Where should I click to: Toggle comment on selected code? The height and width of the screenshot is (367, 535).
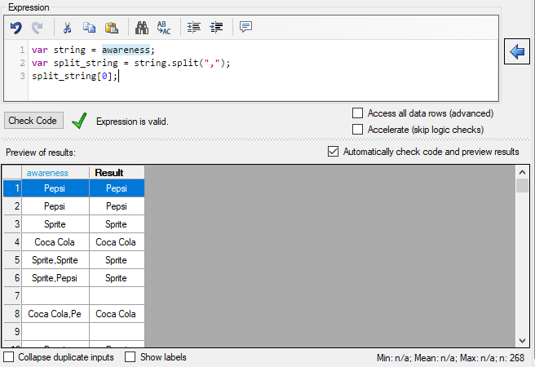pos(245,27)
